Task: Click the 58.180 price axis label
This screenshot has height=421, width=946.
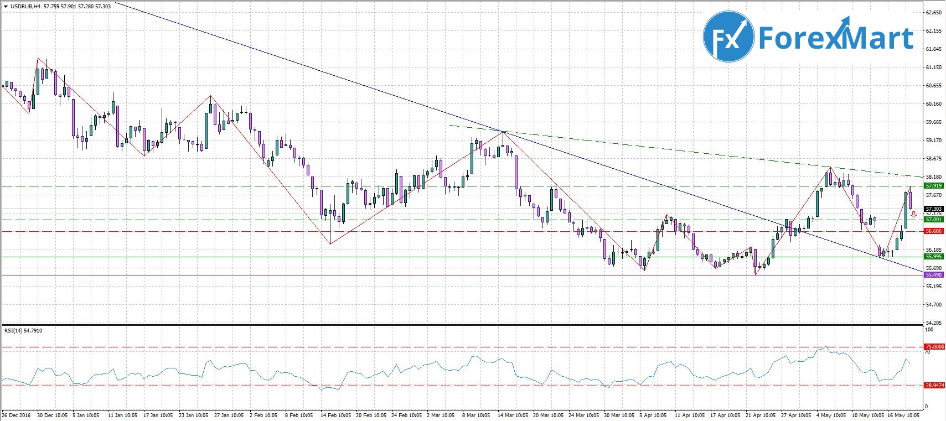Action: (934, 177)
